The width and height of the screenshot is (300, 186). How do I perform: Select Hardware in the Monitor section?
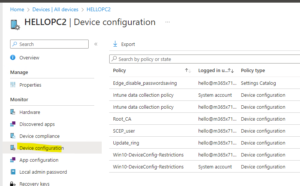[30, 112]
